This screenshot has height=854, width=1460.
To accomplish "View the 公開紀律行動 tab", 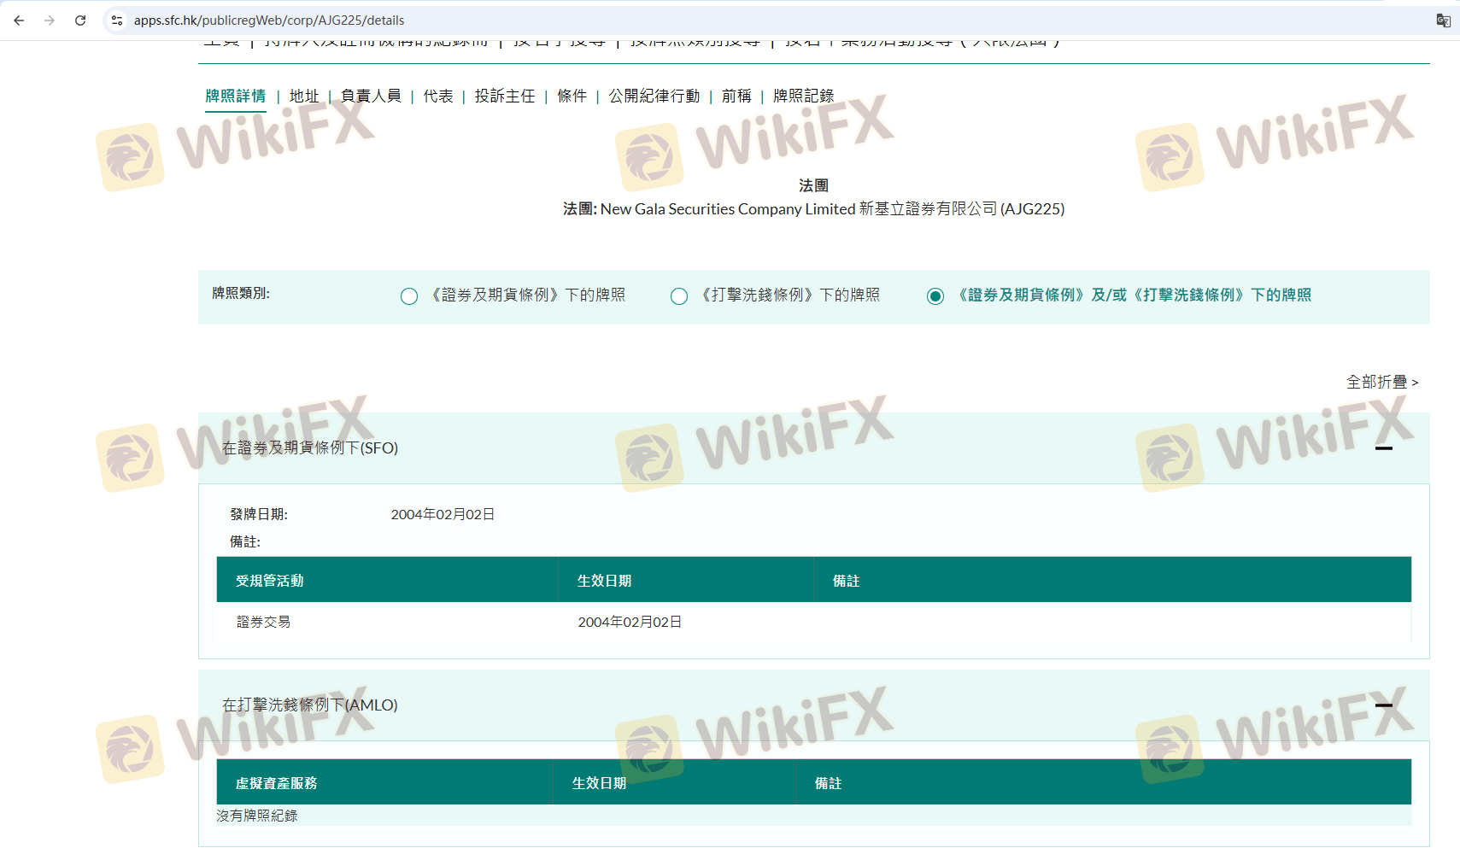I will pos(654,96).
